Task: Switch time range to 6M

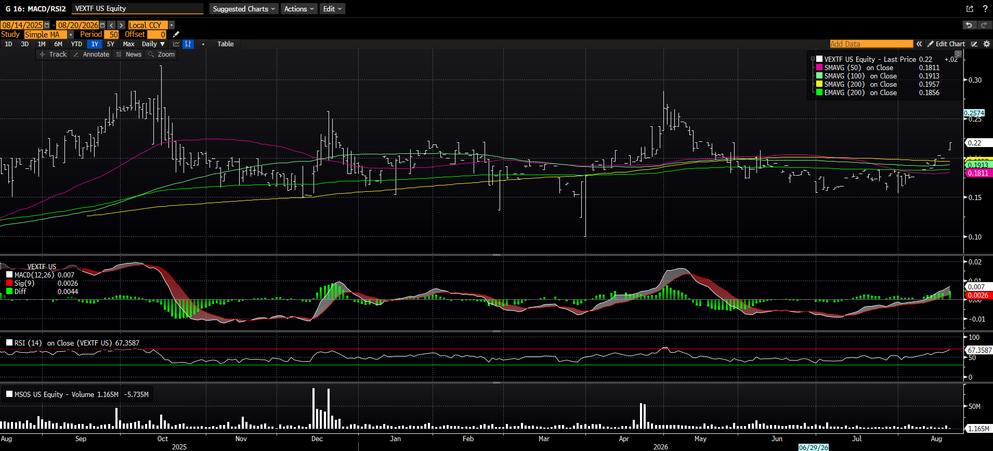Action: click(58, 44)
